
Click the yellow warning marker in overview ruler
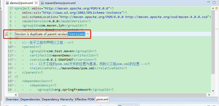pos(217,29)
